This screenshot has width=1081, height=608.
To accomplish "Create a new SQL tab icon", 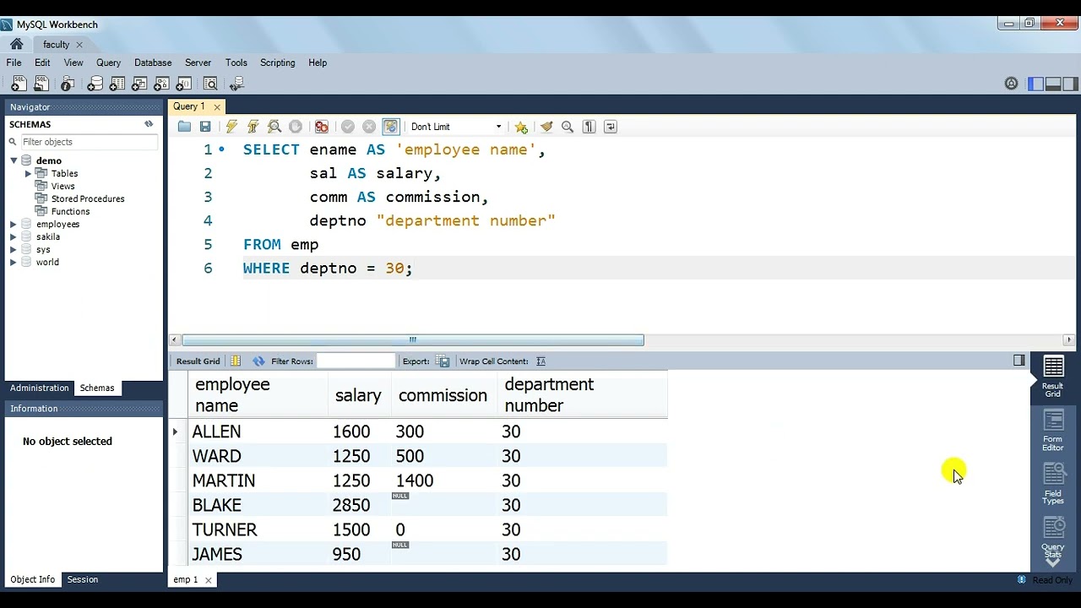I will point(19,84).
